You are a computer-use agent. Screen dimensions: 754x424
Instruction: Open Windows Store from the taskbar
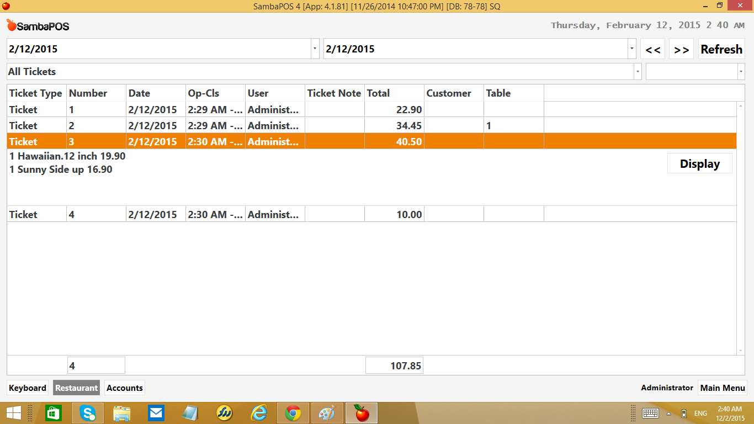pos(54,413)
